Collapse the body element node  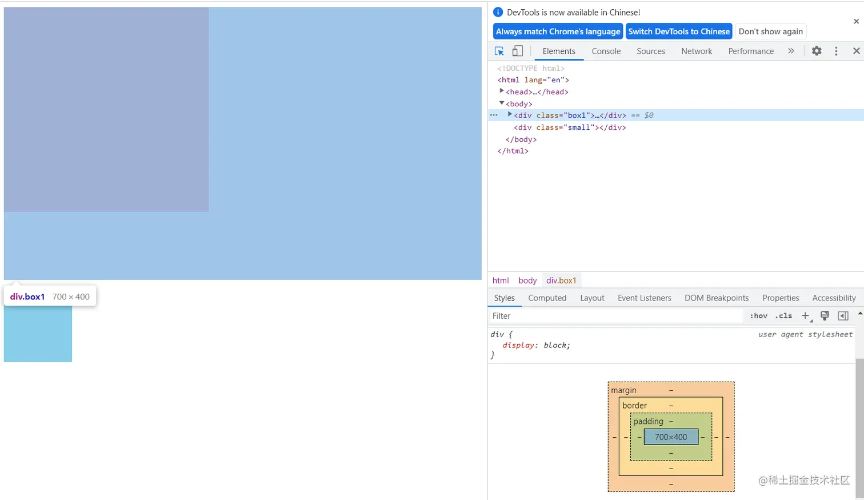(x=502, y=103)
